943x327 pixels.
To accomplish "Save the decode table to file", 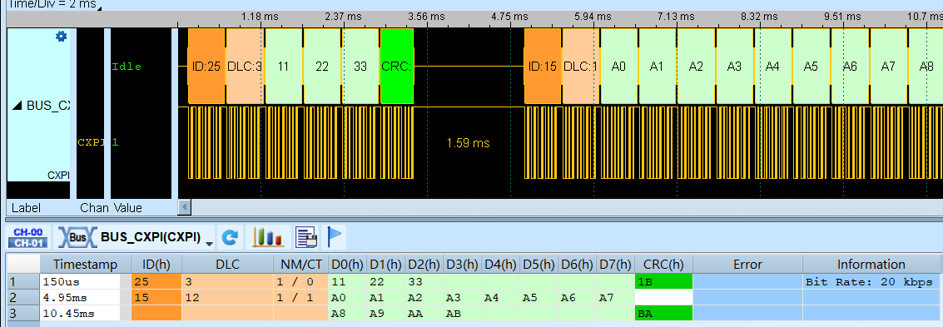I will (306, 237).
